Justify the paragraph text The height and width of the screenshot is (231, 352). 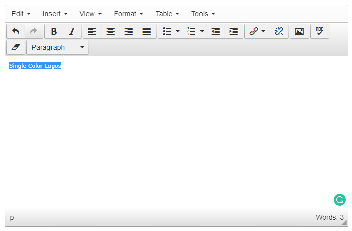pyautogui.click(x=146, y=31)
